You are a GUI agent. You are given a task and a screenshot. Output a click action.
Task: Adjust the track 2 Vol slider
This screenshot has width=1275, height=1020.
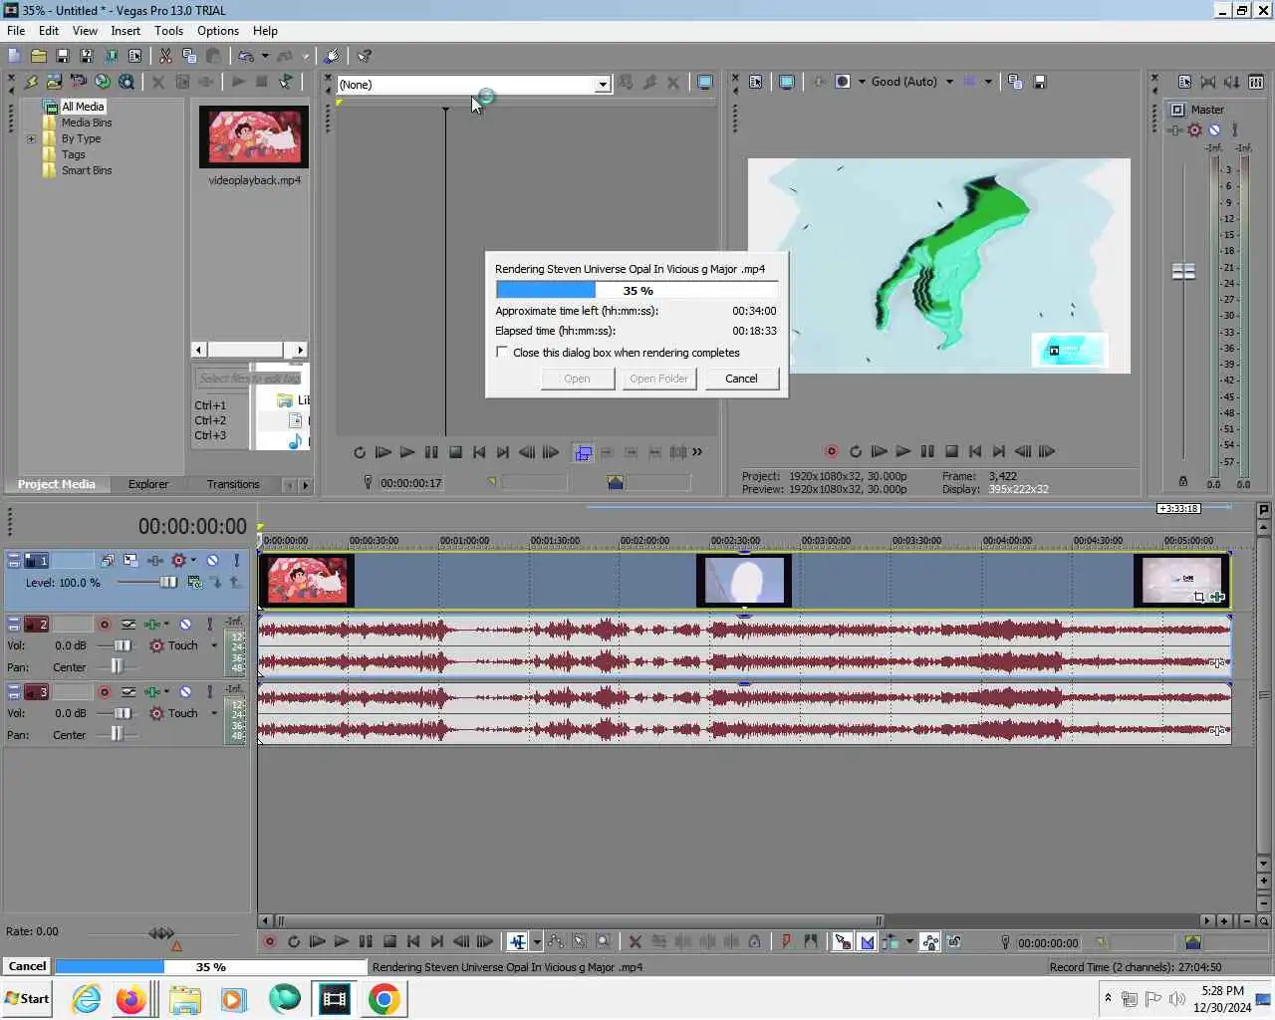(123, 645)
